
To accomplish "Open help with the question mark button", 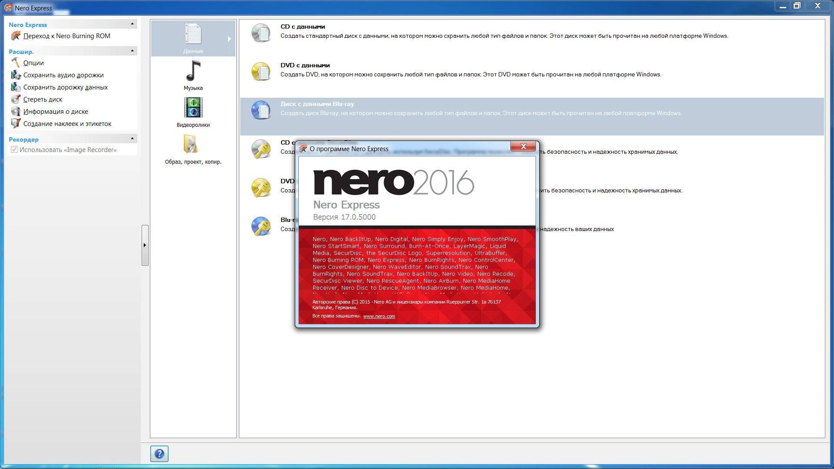I will (x=159, y=454).
